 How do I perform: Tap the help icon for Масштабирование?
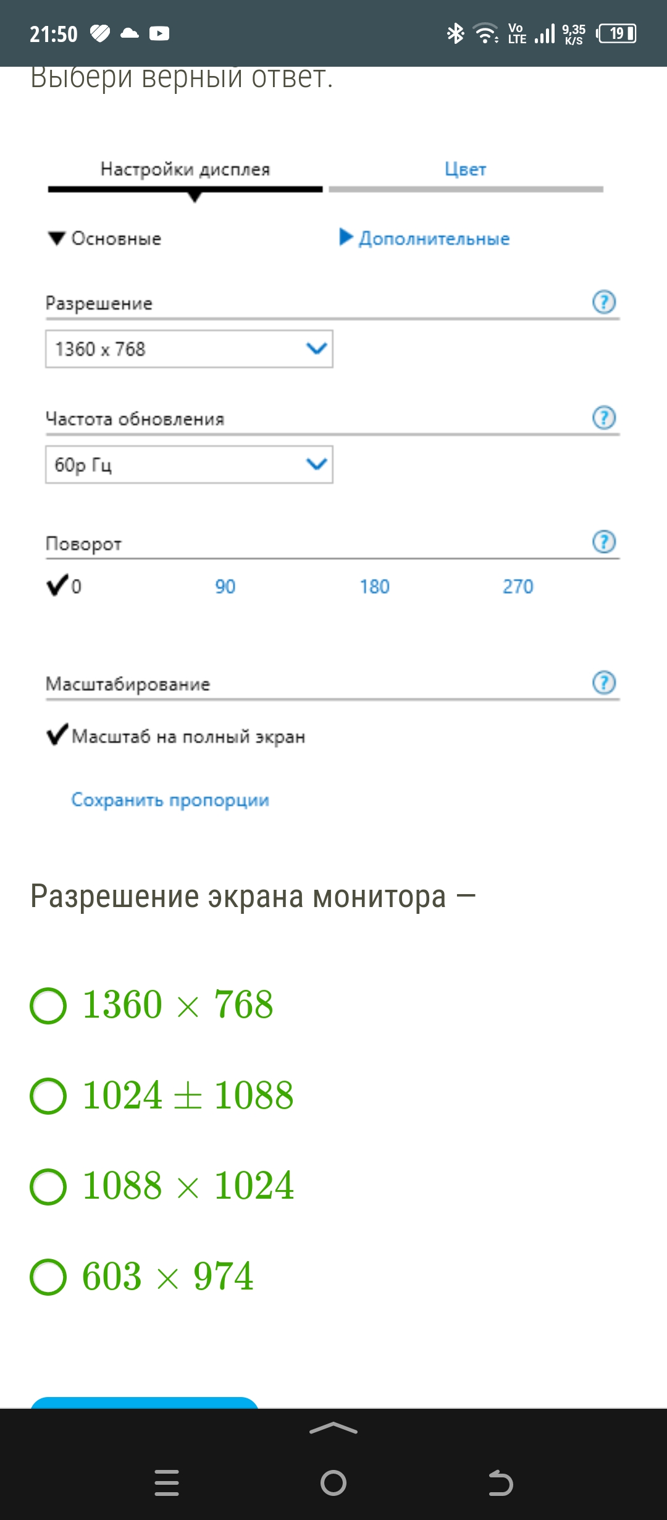tap(604, 683)
